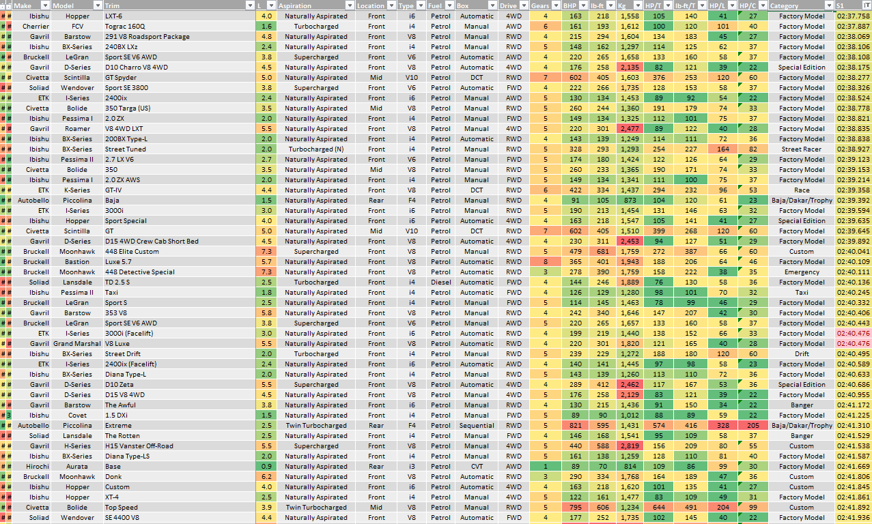Open the HP/T column filter dropdown
The height and width of the screenshot is (524, 872).
[x=667, y=5]
